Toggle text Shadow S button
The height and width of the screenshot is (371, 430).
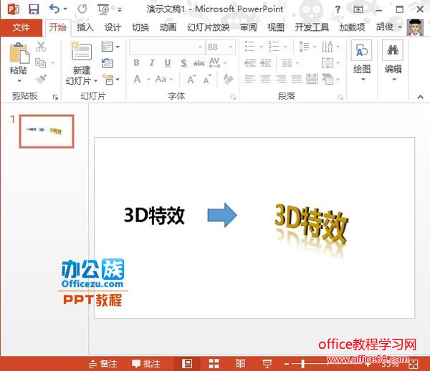183,63
